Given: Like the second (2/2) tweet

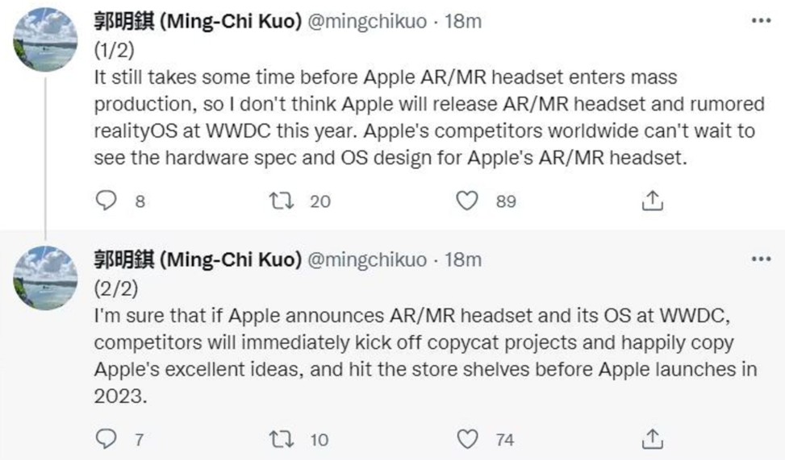Looking at the screenshot, I should pos(467,439).
